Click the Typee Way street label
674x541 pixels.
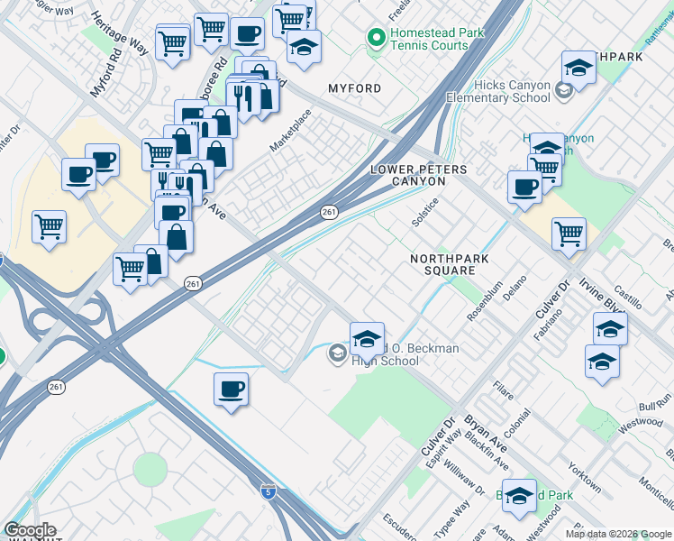coord(451,519)
